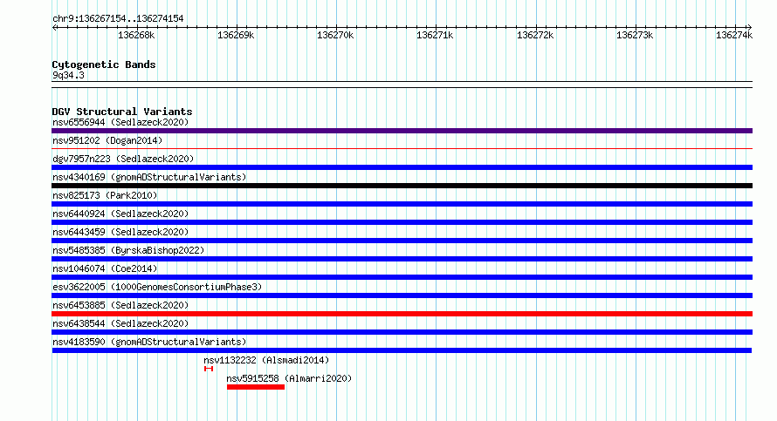Click the 136272k ruler tick label
The height and width of the screenshot is (421, 777).
(535, 36)
